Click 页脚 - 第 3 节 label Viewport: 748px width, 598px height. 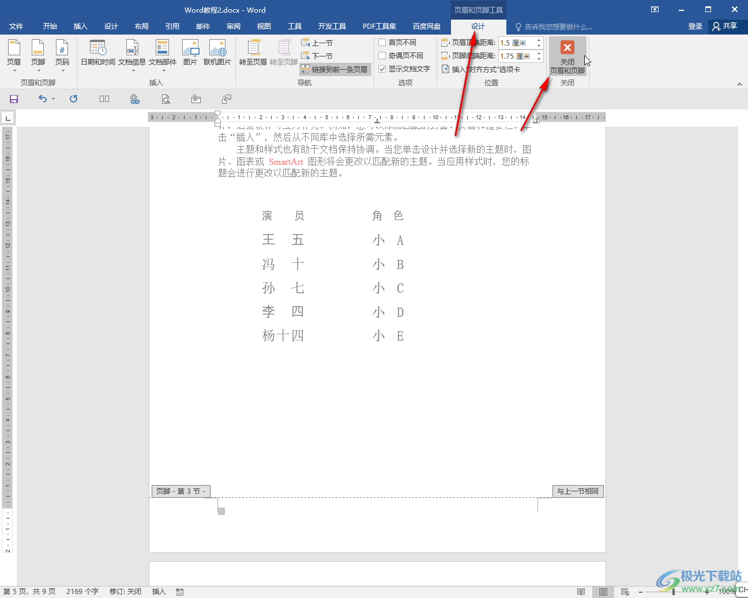181,491
